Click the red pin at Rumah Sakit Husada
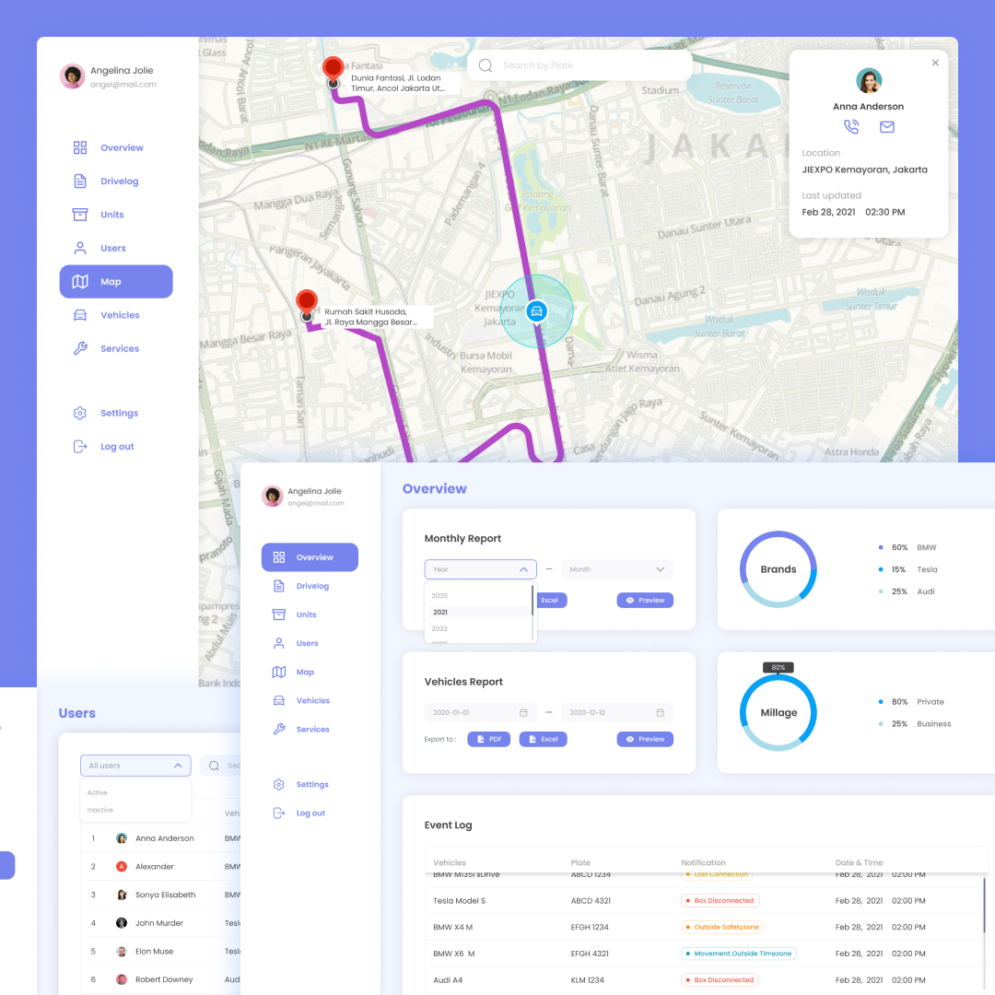This screenshot has width=995, height=995. pyautogui.click(x=306, y=300)
